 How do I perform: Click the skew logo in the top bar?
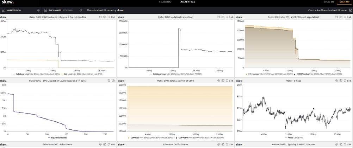pos(8,2)
